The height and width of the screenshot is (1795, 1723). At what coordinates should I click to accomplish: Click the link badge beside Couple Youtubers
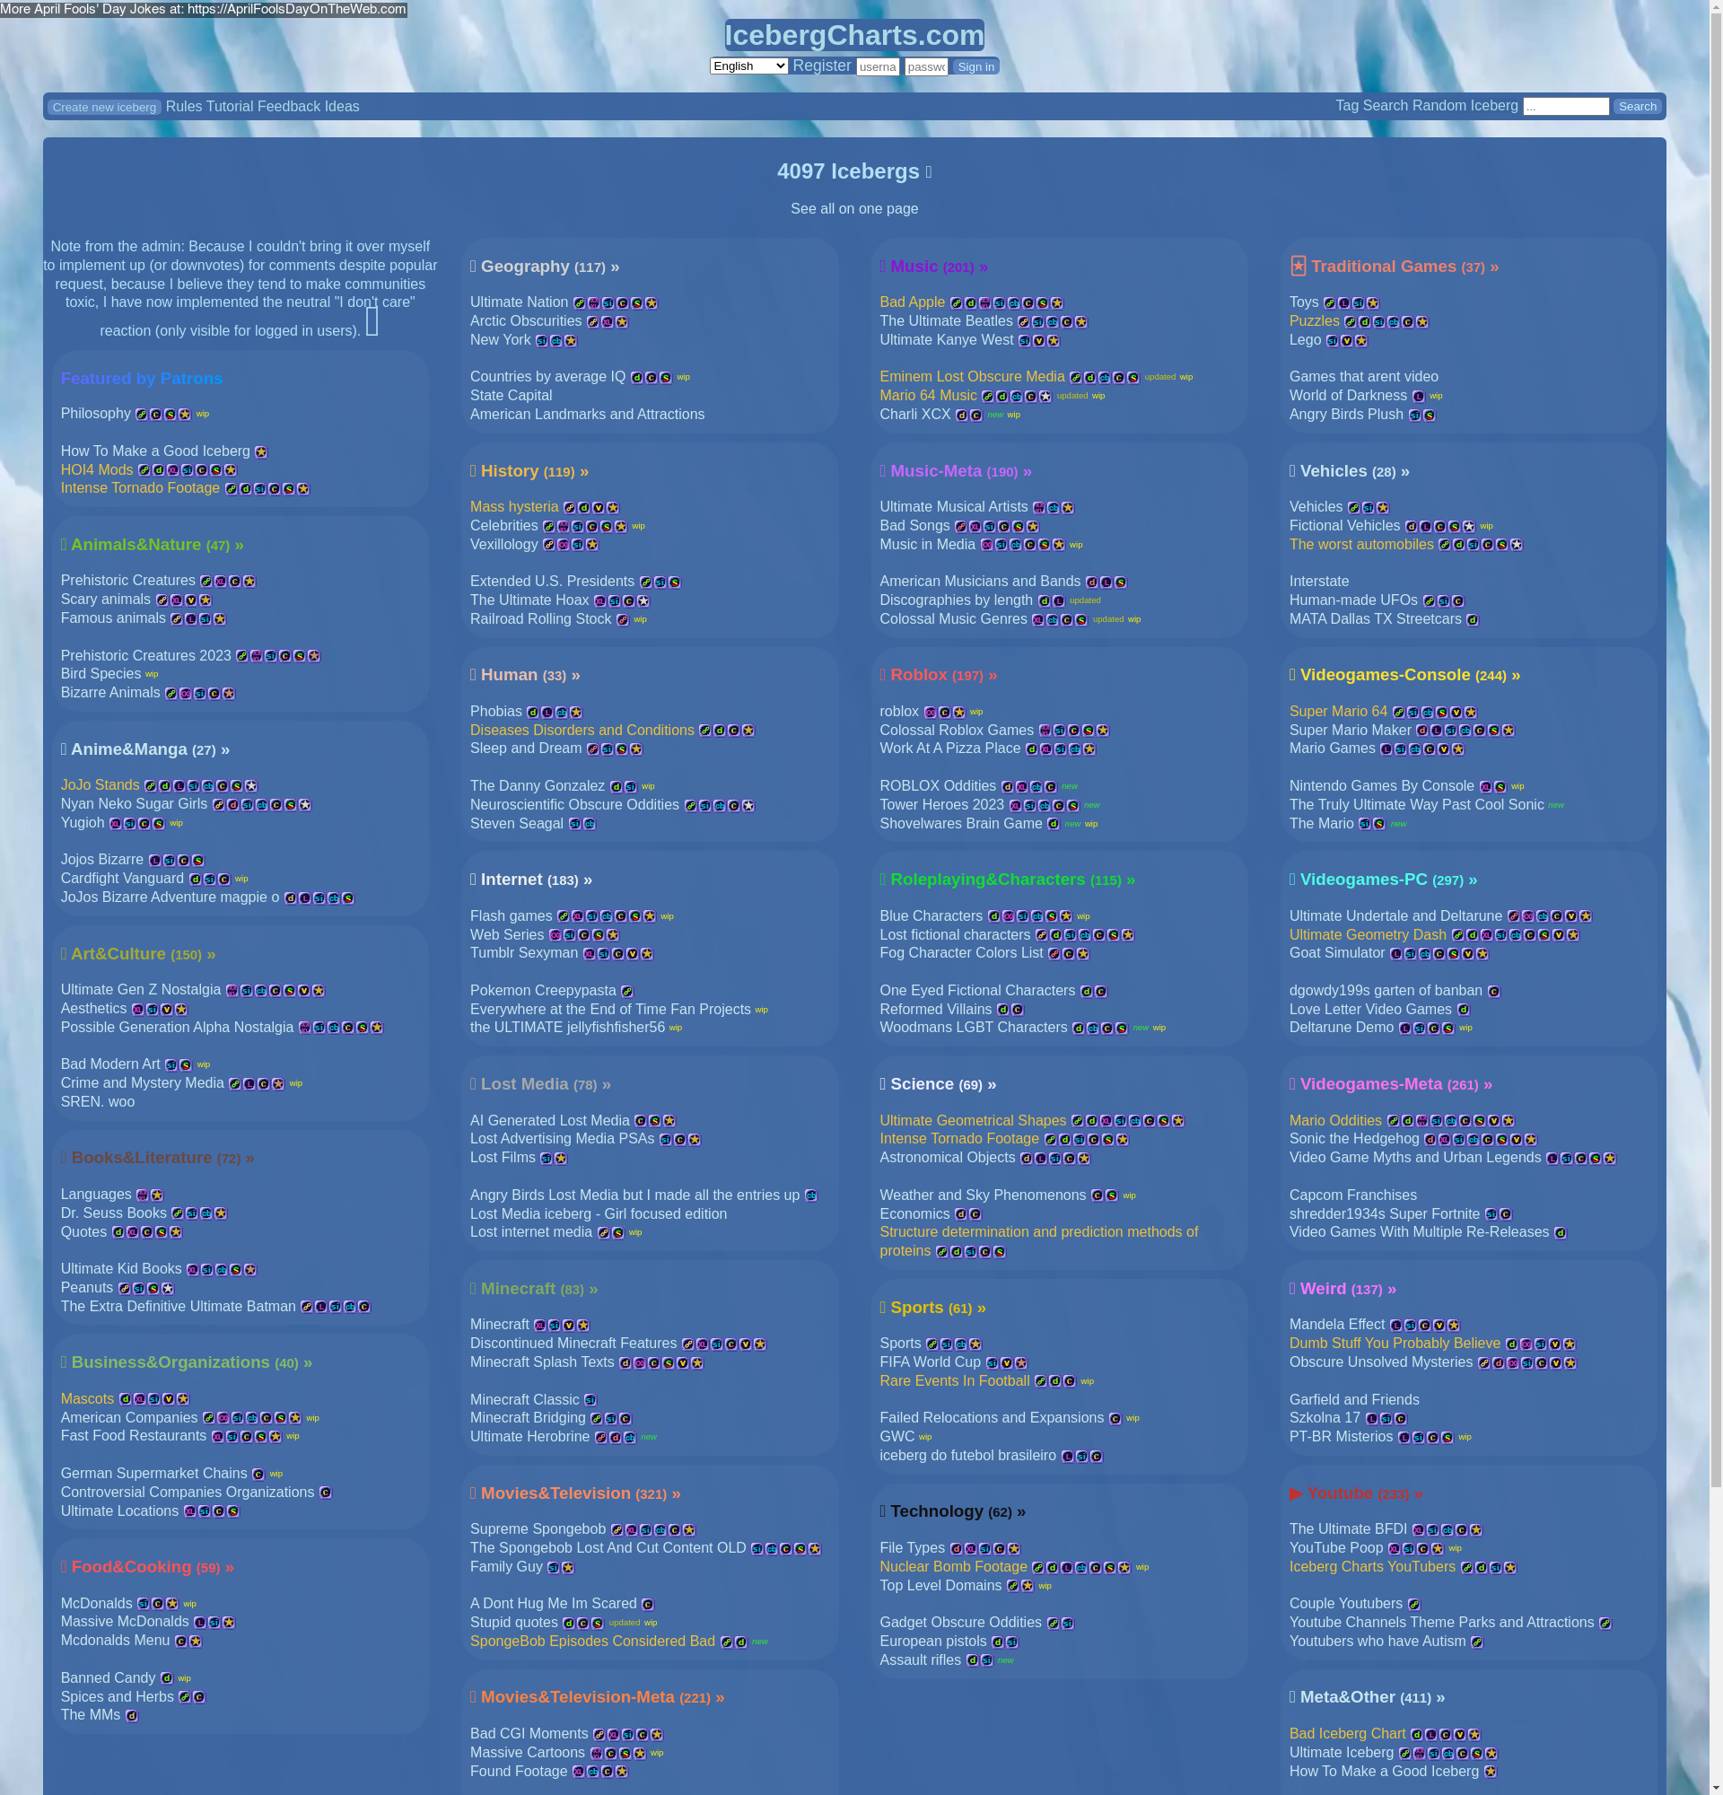(1413, 1605)
